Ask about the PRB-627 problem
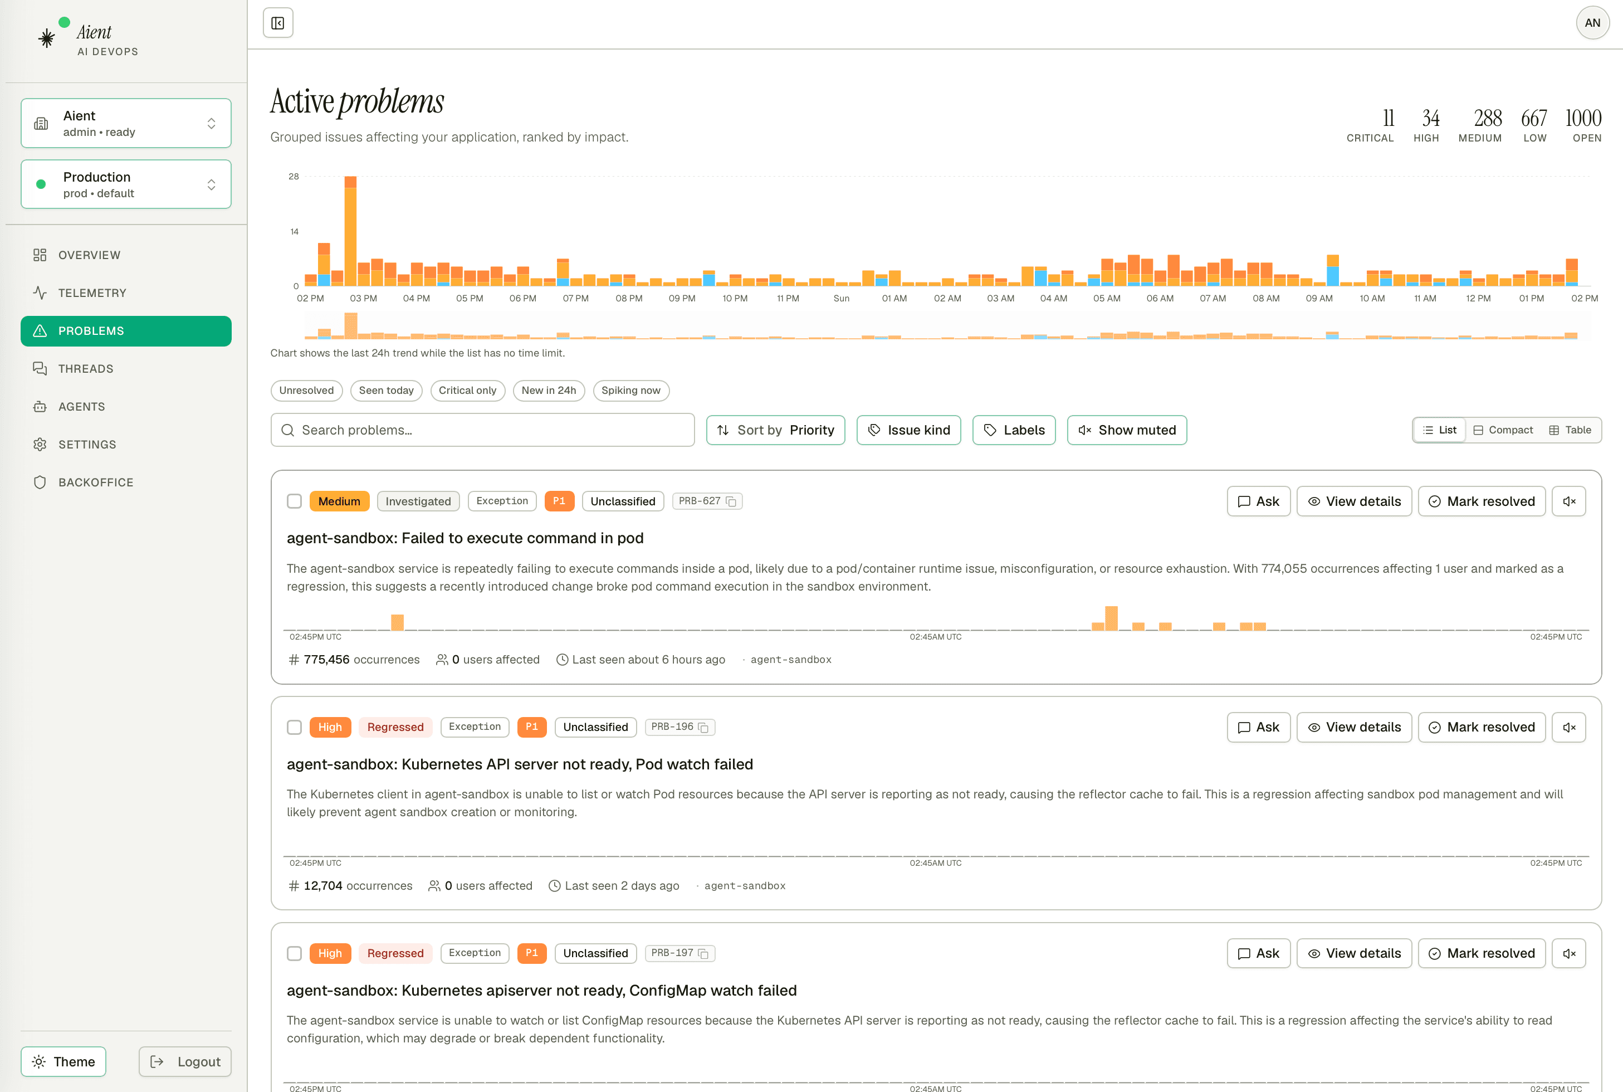The height and width of the screenshot is (1092, 1623). coord(1258,501)
